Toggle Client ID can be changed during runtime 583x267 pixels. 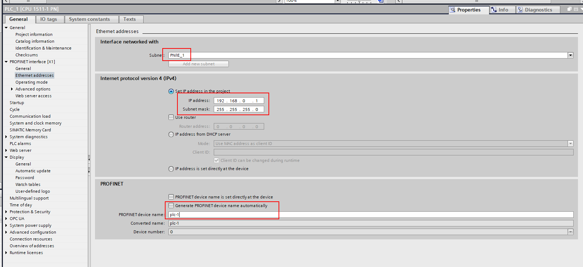(x=216, y=160)
